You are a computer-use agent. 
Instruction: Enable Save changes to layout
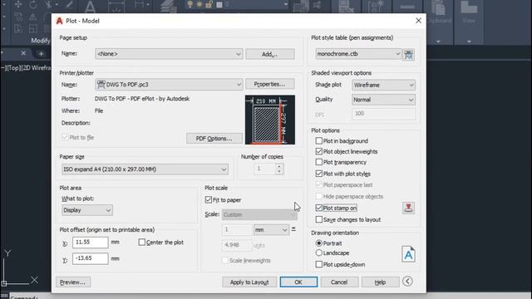coord(319,219)
